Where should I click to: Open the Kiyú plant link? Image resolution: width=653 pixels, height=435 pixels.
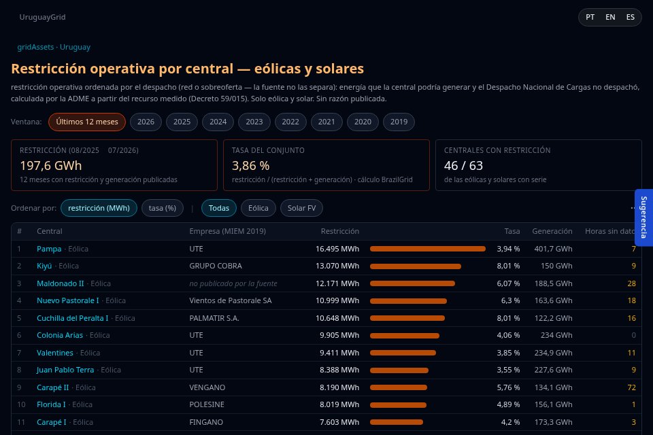[44, 266]
